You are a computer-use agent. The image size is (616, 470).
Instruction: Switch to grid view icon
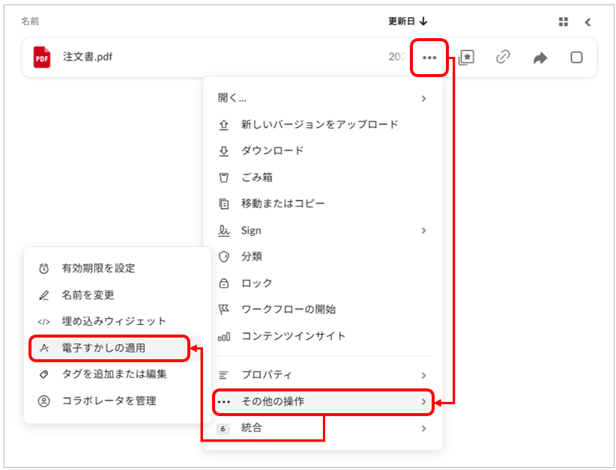point(564,22)
